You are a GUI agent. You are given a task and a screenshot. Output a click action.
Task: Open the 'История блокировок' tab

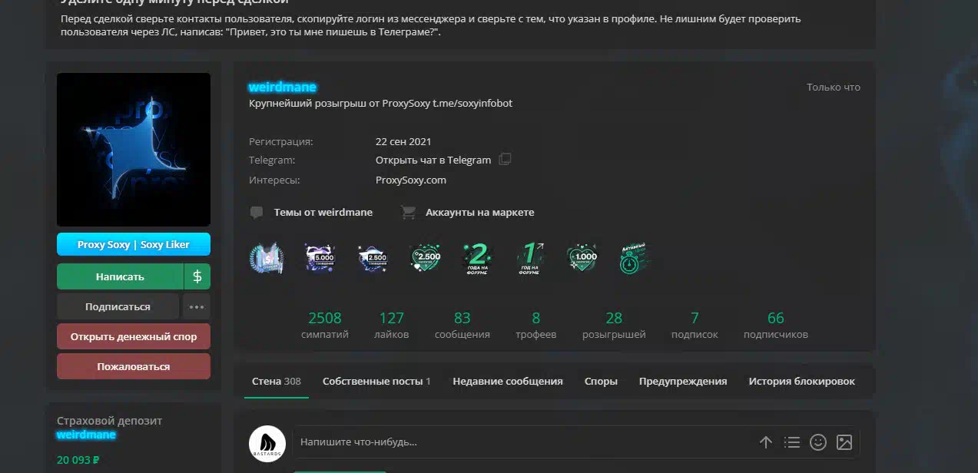802,382
